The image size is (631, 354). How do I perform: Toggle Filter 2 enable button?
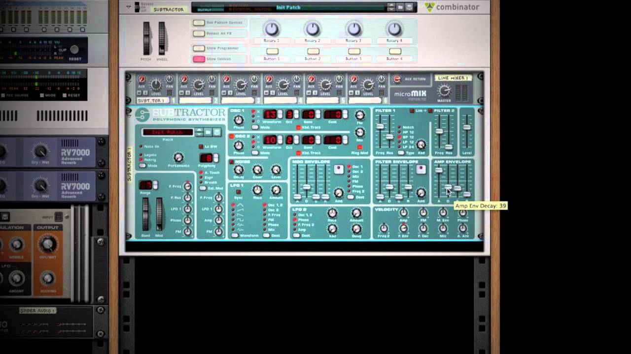tap(430, 111)
